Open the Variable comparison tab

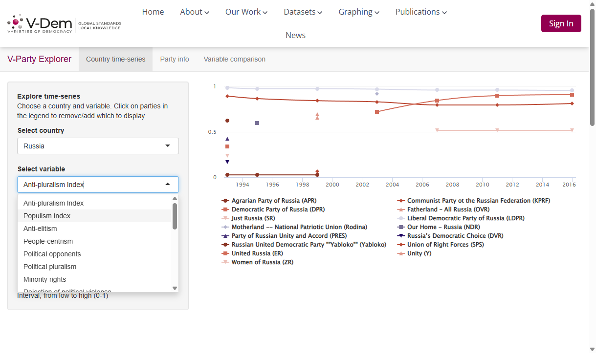coord(235,59)
